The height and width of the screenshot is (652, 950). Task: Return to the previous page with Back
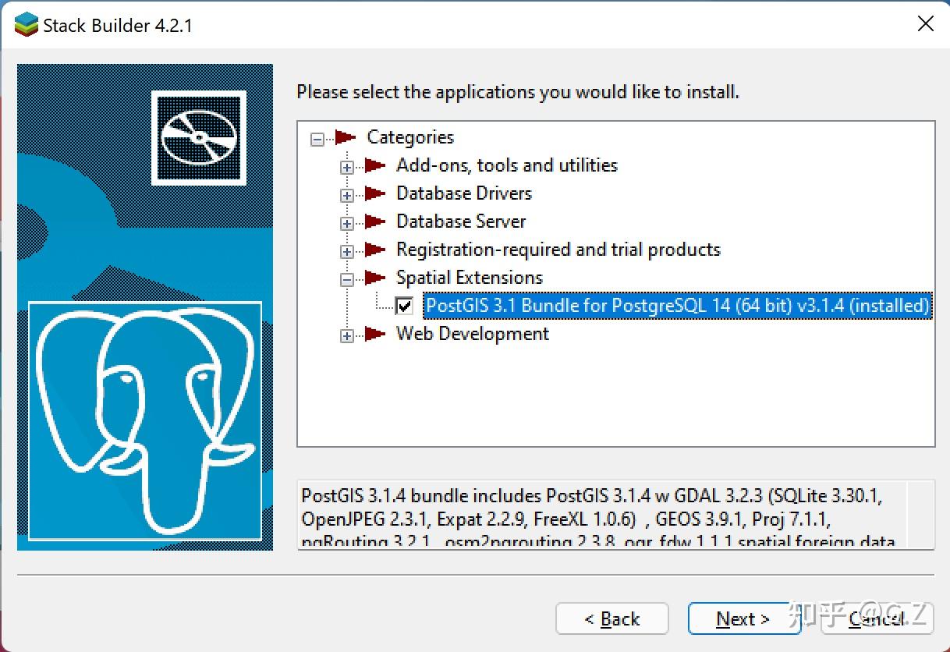[611, 618]
